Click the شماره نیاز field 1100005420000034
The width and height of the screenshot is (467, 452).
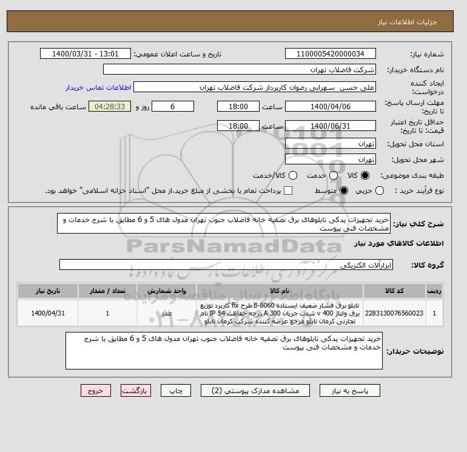331,54
